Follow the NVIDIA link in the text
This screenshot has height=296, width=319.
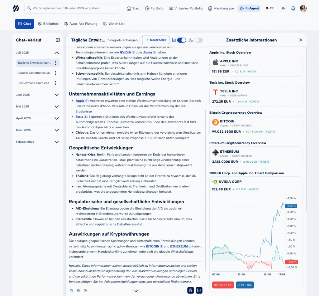[x=125, y=52]
